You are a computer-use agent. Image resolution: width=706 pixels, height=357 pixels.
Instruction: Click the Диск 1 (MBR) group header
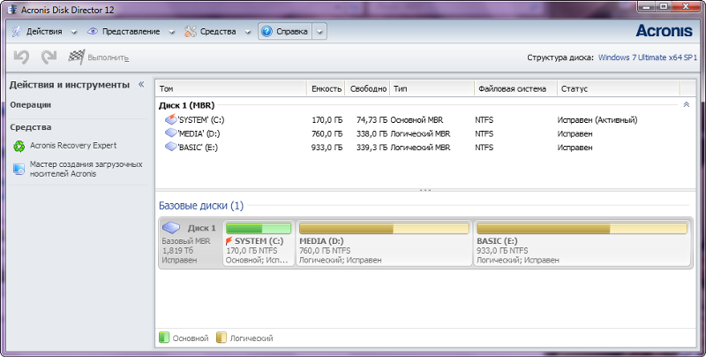pyautogui.click(x=186, y=105)
